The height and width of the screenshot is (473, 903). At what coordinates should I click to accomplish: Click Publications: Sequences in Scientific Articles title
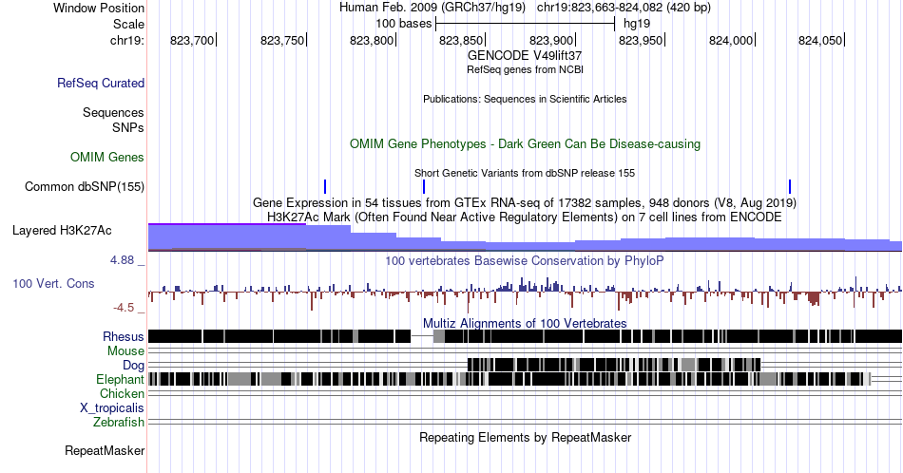coord(525,99)
